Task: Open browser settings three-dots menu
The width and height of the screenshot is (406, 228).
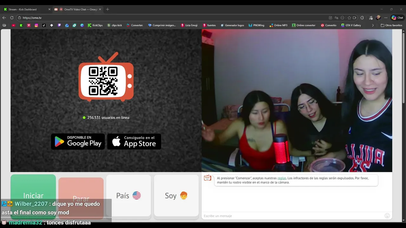Action: click(386, 18)
